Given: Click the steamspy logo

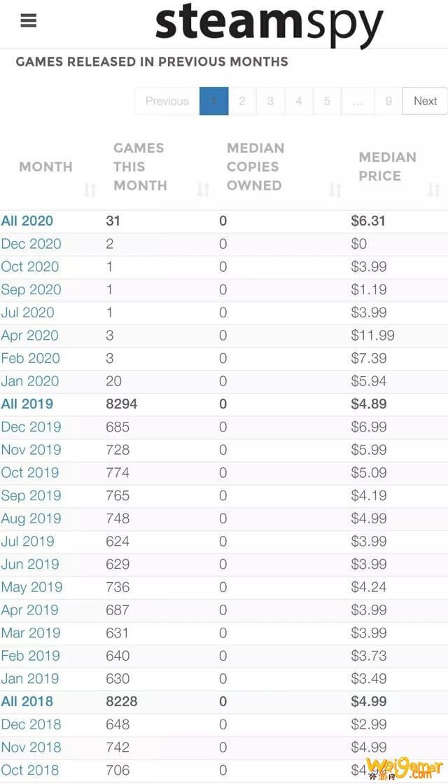Looking at the screenshot, I should pyautogui.click(x=269, y=23).
